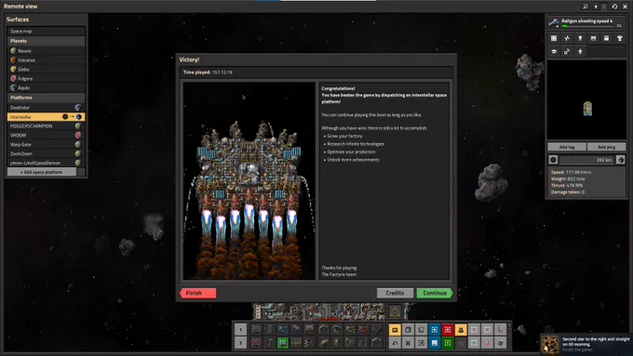Click the research progress bar
Image resolution: width=633 pixels, height=356 pixels.
coord(587,26)
